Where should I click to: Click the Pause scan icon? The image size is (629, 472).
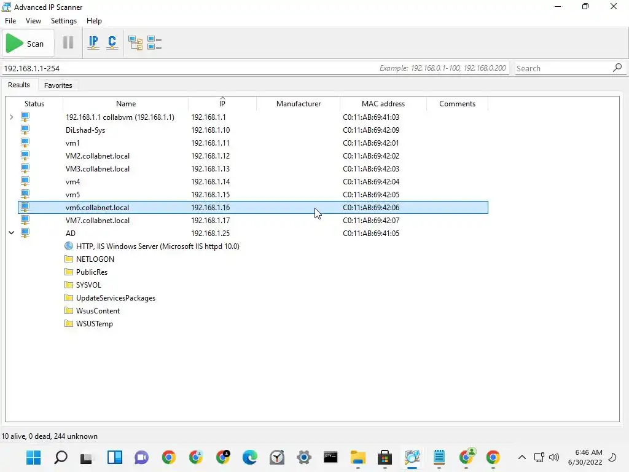point(68,42)
